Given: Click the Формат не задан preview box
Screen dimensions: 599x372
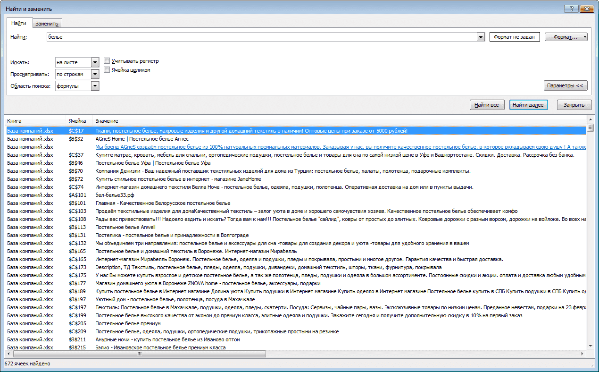Looking at the screenshot, I should pos(515,37).
